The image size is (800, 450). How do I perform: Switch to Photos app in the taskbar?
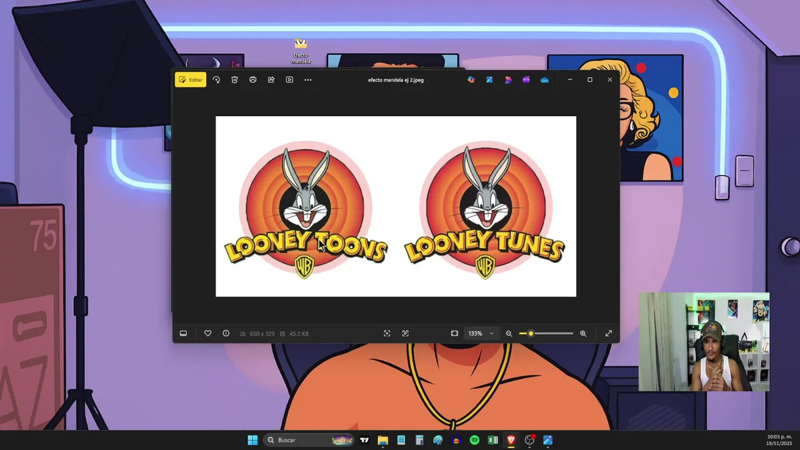coord(547,440)
